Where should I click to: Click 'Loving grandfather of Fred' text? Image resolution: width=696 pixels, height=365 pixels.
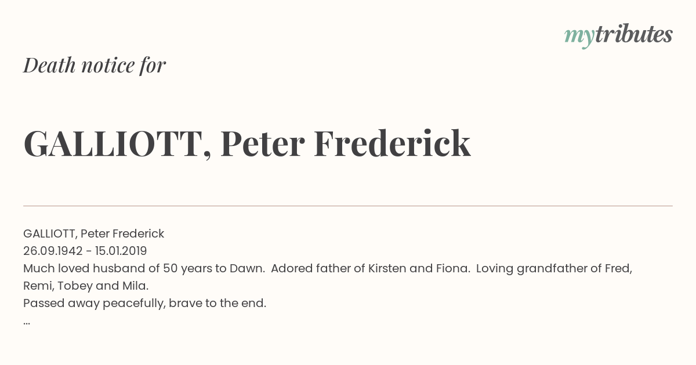(x=554, y=268)
